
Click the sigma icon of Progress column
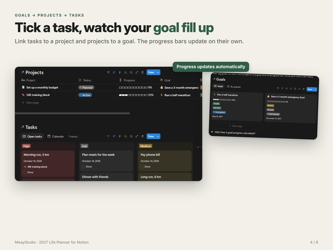click(x=120, y=80)
